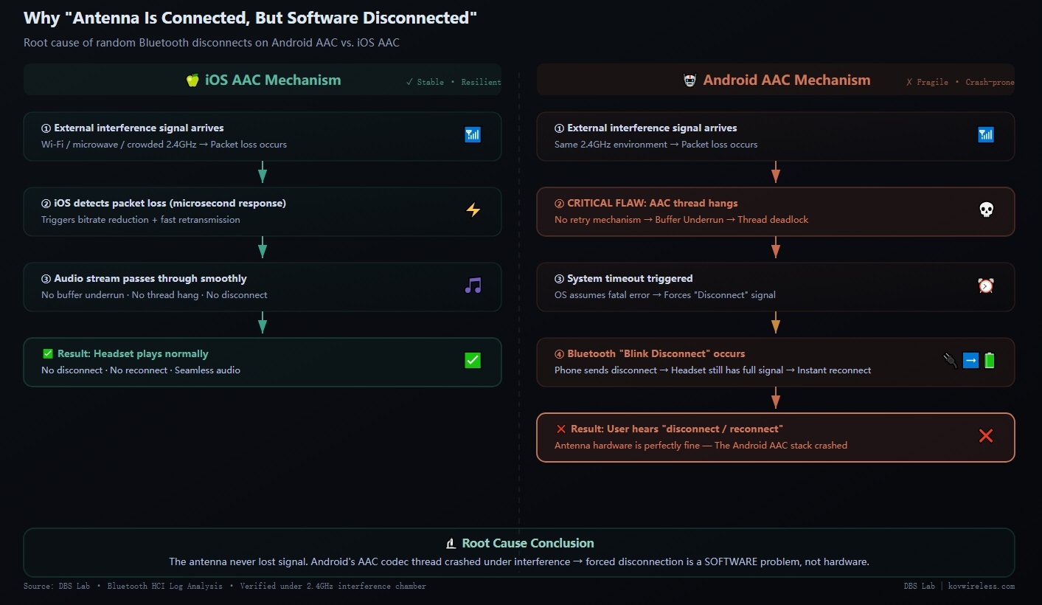Click 'The antenna never lost signal' conclusion sentence
The image size is (1042, 605).
pyautogui.click(x=519, y=562)
